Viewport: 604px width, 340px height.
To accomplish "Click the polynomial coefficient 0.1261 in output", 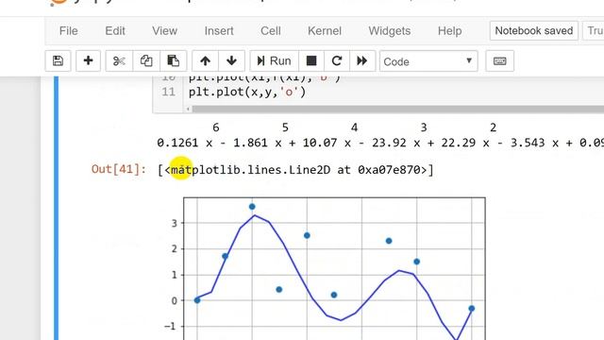I will coord(177,143).
